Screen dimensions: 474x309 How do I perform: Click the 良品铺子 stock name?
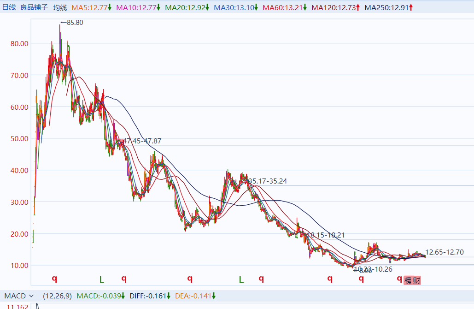point(34,7)
